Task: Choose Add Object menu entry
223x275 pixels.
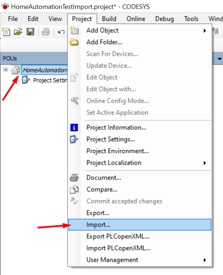Action: pos(140,30)
